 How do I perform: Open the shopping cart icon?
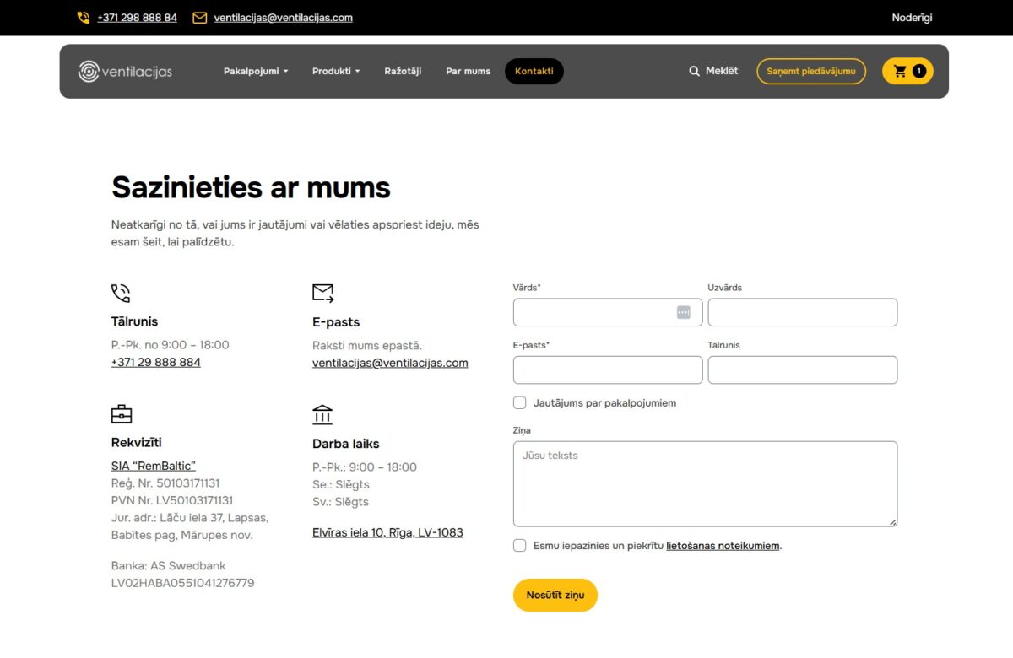coord(900,72)
